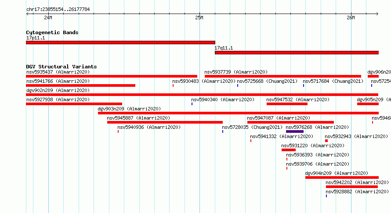Select the nsv5941766 (Almarri2020) variant label
The image size is (391, 213).
point(58,81)
